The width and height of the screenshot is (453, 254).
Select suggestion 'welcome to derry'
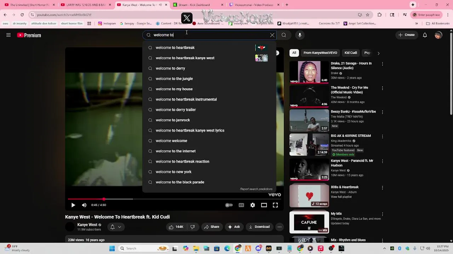(x=209, y=68)
